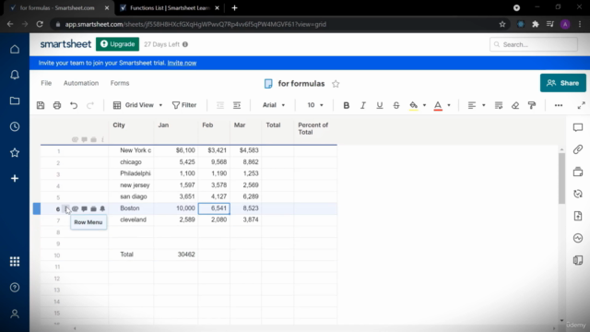This screenshot has width=590, height=332.
Task: Open the Forms menu
Action: coord(120,83)
